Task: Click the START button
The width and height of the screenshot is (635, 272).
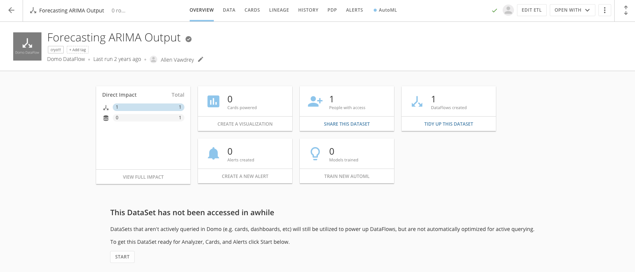Action: [122, 257]
